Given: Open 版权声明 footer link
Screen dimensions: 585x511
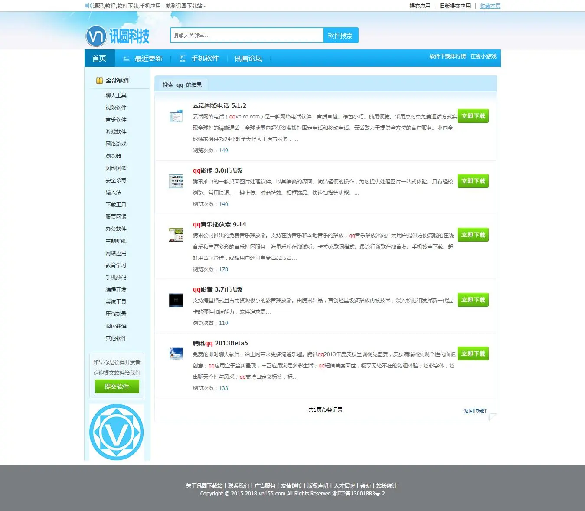Looking at the screenshot, I should click(318, 486).
